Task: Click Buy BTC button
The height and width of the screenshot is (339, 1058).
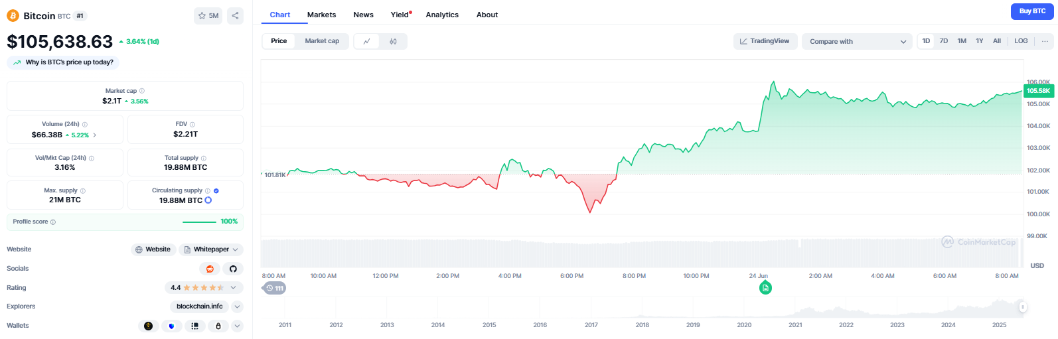Action: pos(1032,11)
